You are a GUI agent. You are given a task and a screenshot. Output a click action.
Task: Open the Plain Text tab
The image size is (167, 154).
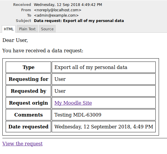tap(27, 29)
